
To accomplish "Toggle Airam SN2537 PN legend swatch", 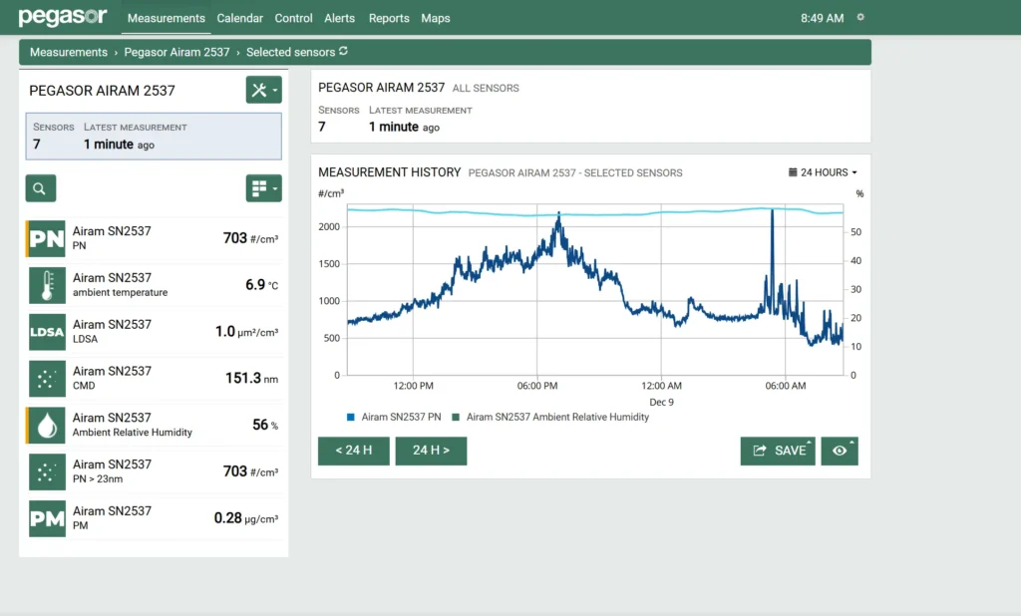I will click(x=351, y=418).
